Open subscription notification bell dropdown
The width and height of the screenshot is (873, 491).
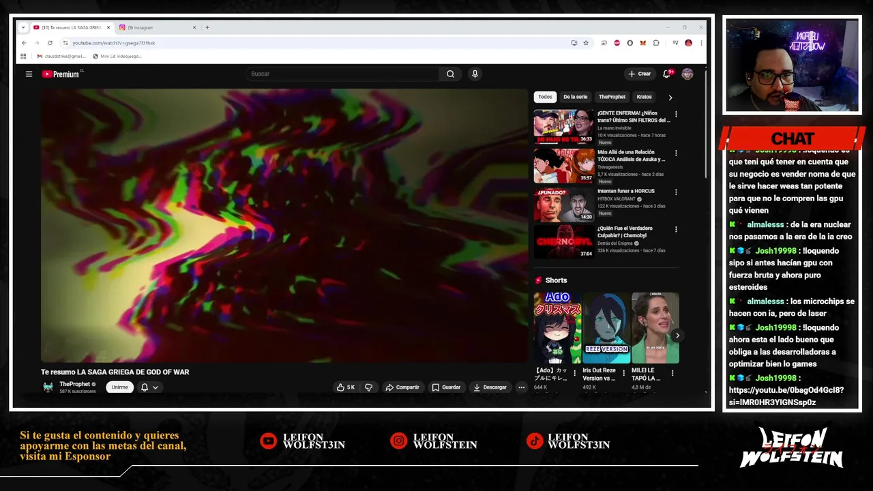tap(149, 387)
